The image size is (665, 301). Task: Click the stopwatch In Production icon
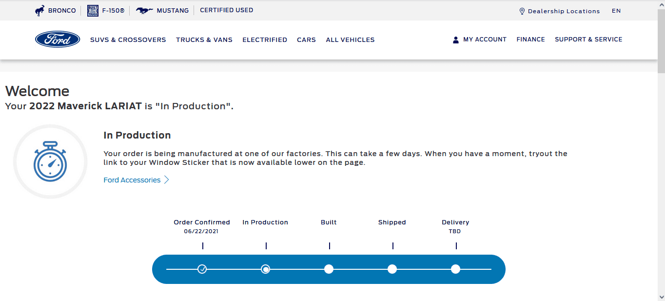coord(50,161)
